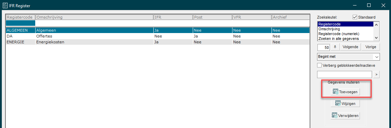Click the Wijzigen button label
Viewport: 391px width, 128px height.
pos(349,104)
